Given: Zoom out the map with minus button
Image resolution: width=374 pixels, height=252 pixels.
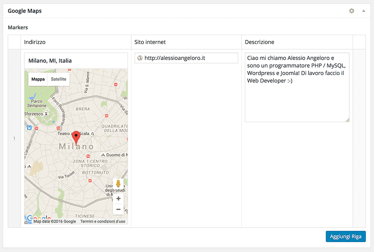Looking at the screenshot, I should 118,209.
